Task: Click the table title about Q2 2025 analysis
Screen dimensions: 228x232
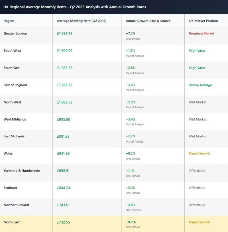Action: tap(75, 7)
